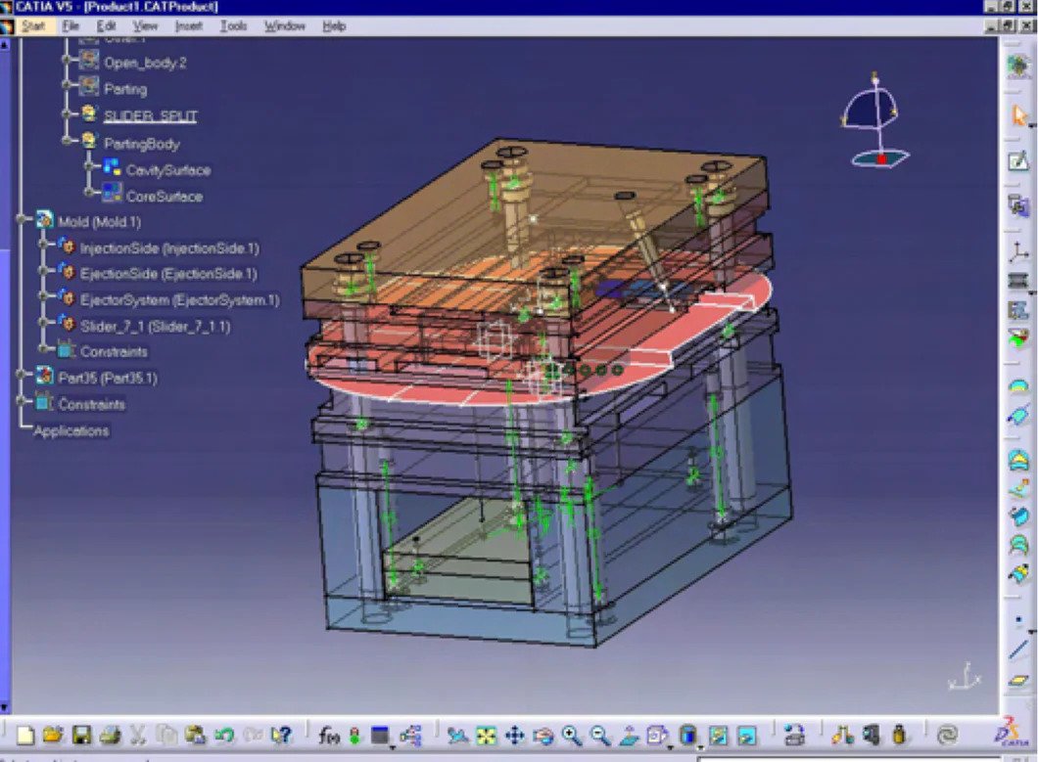1038x762 pixels.
Task: Open the Window menu
Action: click(285, 25)
